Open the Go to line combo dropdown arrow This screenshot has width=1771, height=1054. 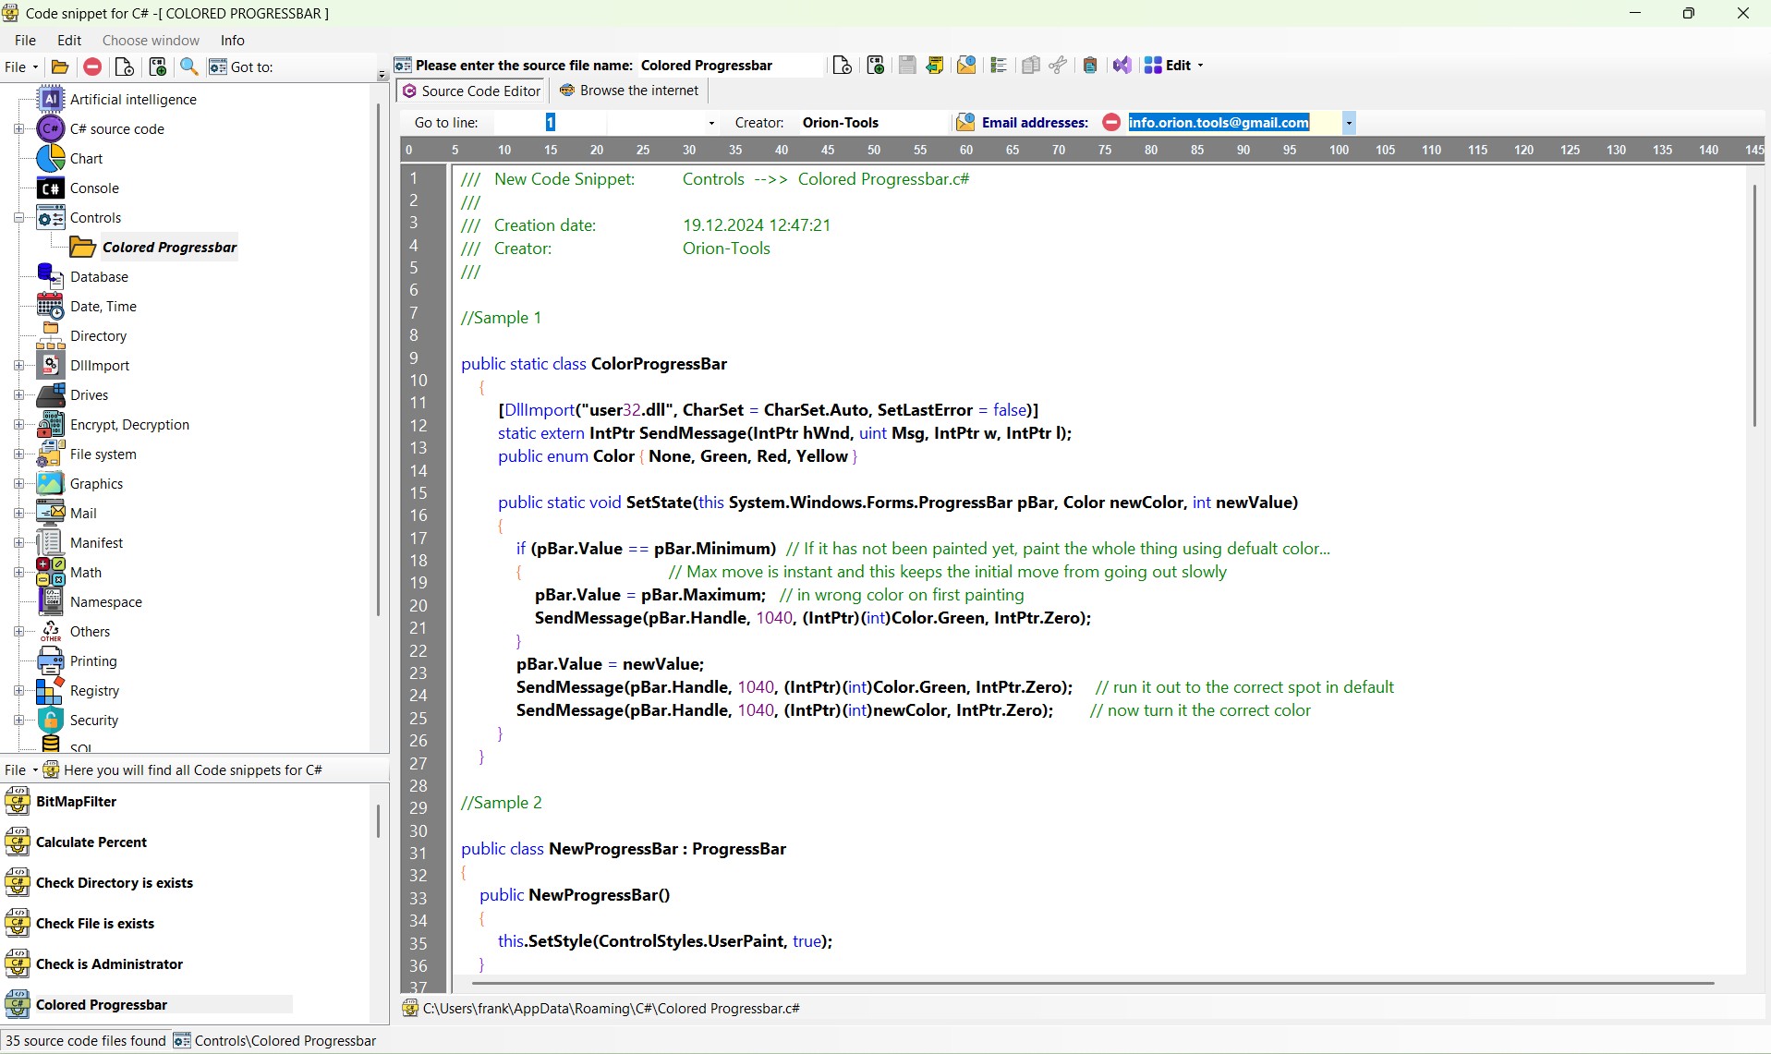point(711,122)
